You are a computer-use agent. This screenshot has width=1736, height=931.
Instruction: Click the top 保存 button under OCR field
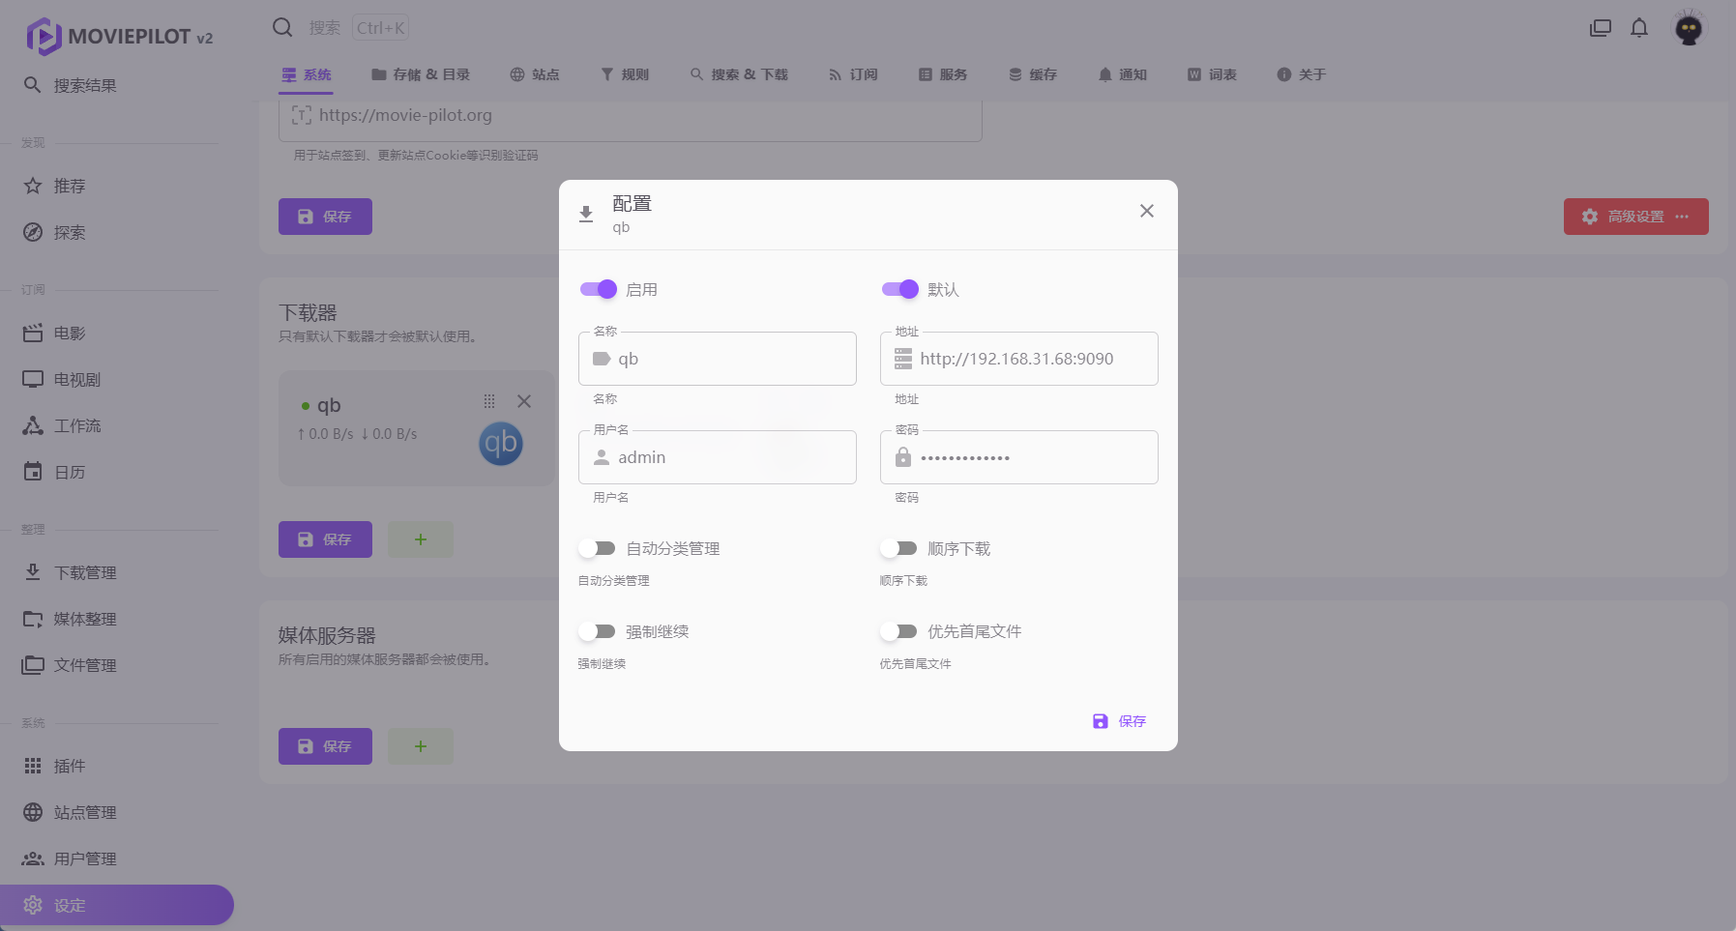point(325,217)
